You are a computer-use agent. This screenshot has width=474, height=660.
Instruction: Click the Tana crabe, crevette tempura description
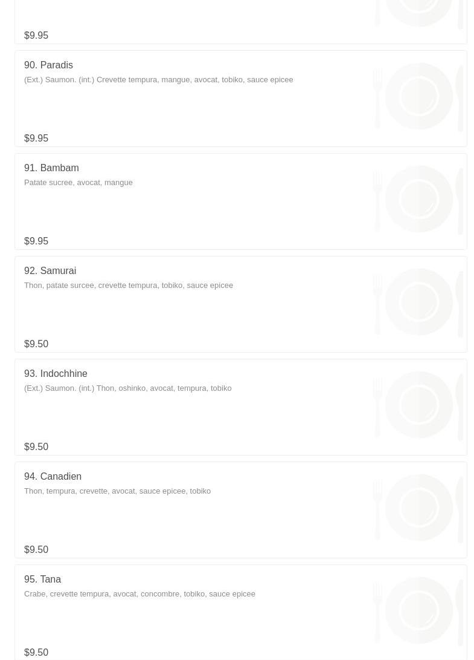(x=139, y=594)
